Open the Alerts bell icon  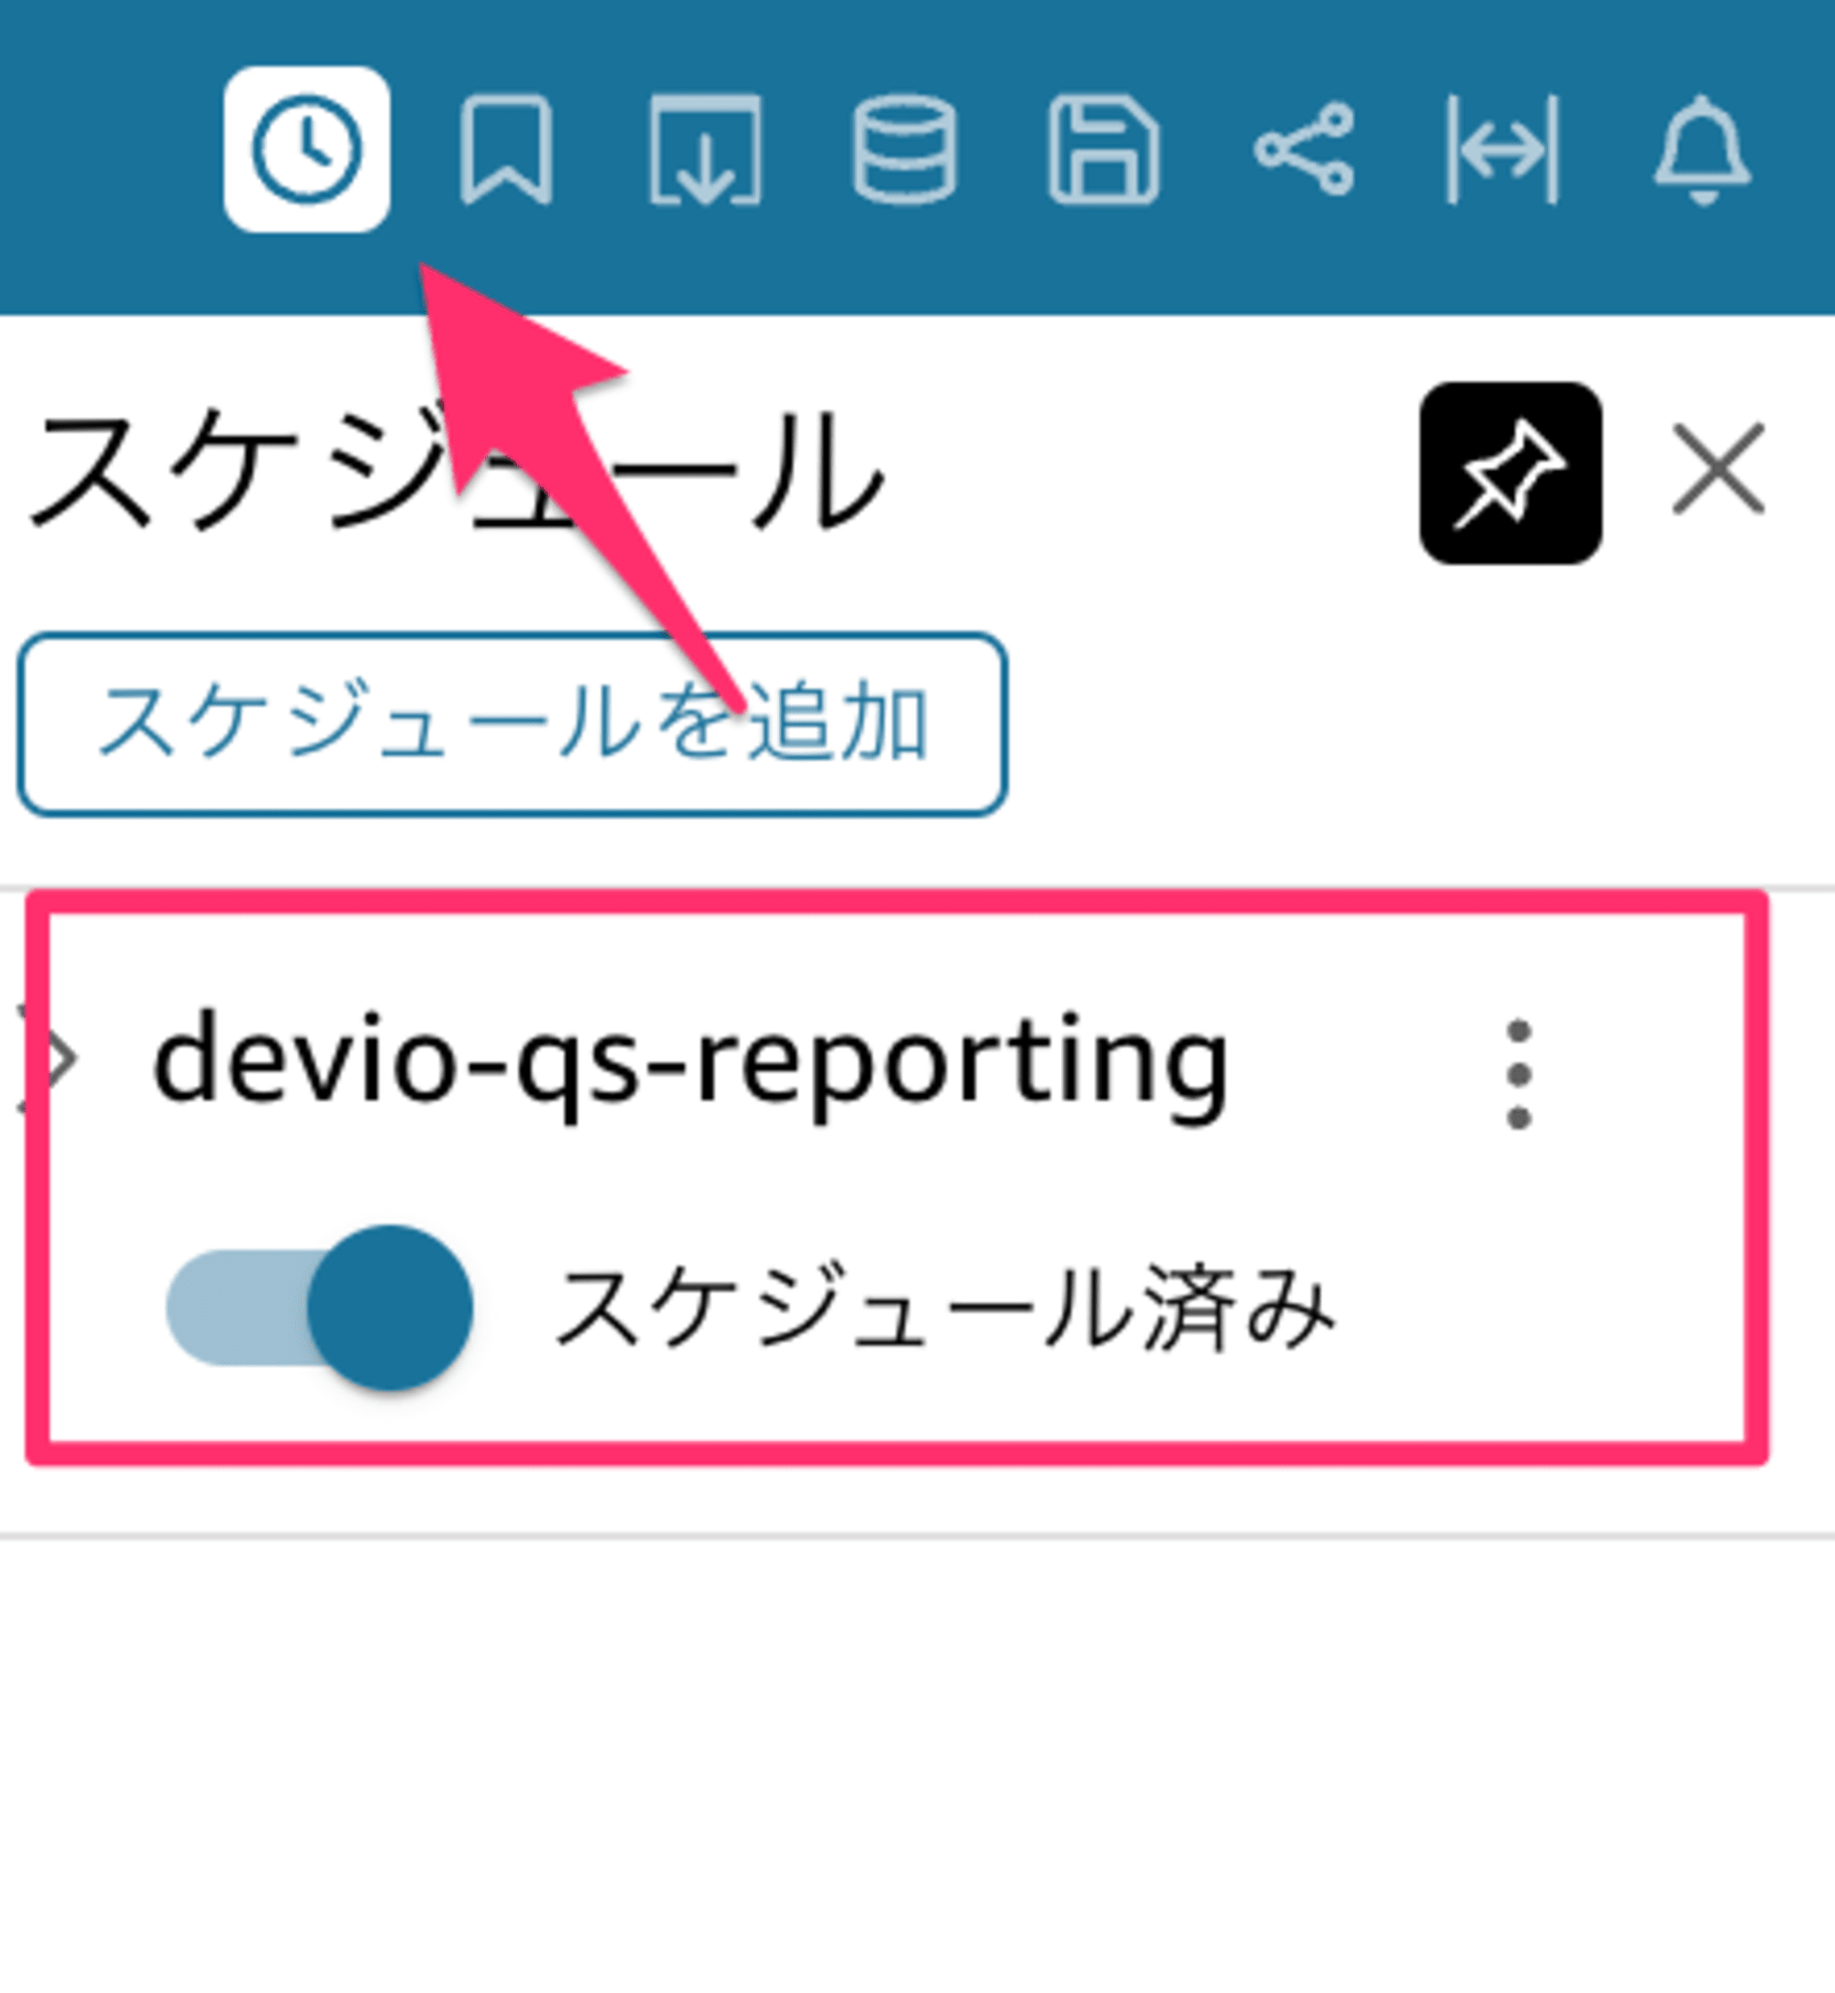[1703, 149]
